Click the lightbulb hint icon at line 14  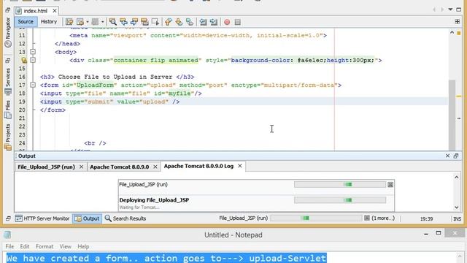(24, 60)
